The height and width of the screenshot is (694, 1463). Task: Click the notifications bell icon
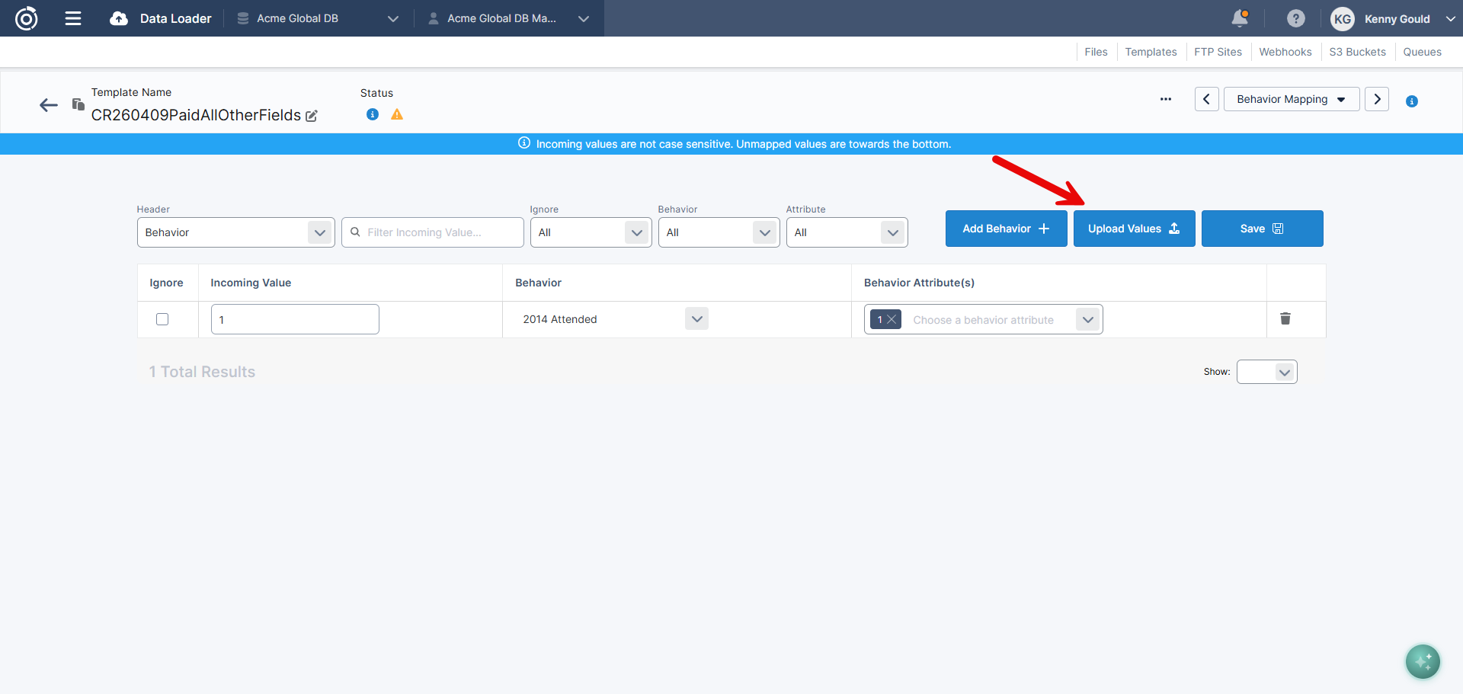[x=1240, y=18]
